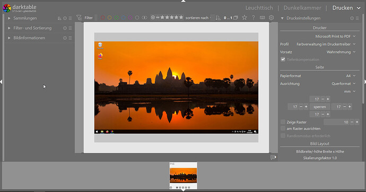This screenshot has width=366, height=192.
Task: Click the darktable logo icon
Action: click(x=7, y=8)
